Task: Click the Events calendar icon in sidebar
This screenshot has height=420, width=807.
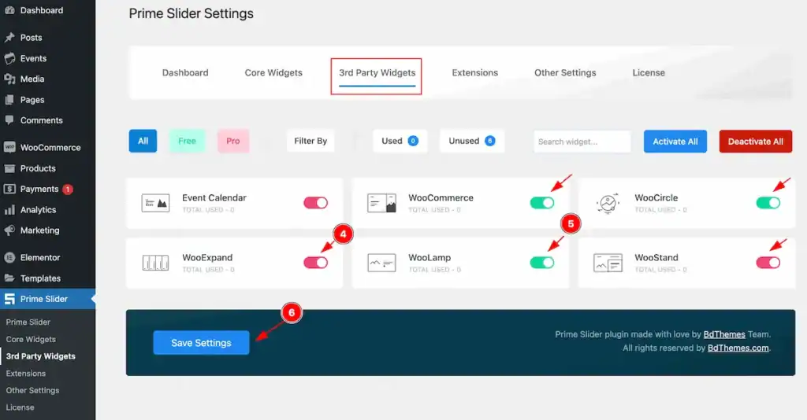Action: click(x=9, y=58)
